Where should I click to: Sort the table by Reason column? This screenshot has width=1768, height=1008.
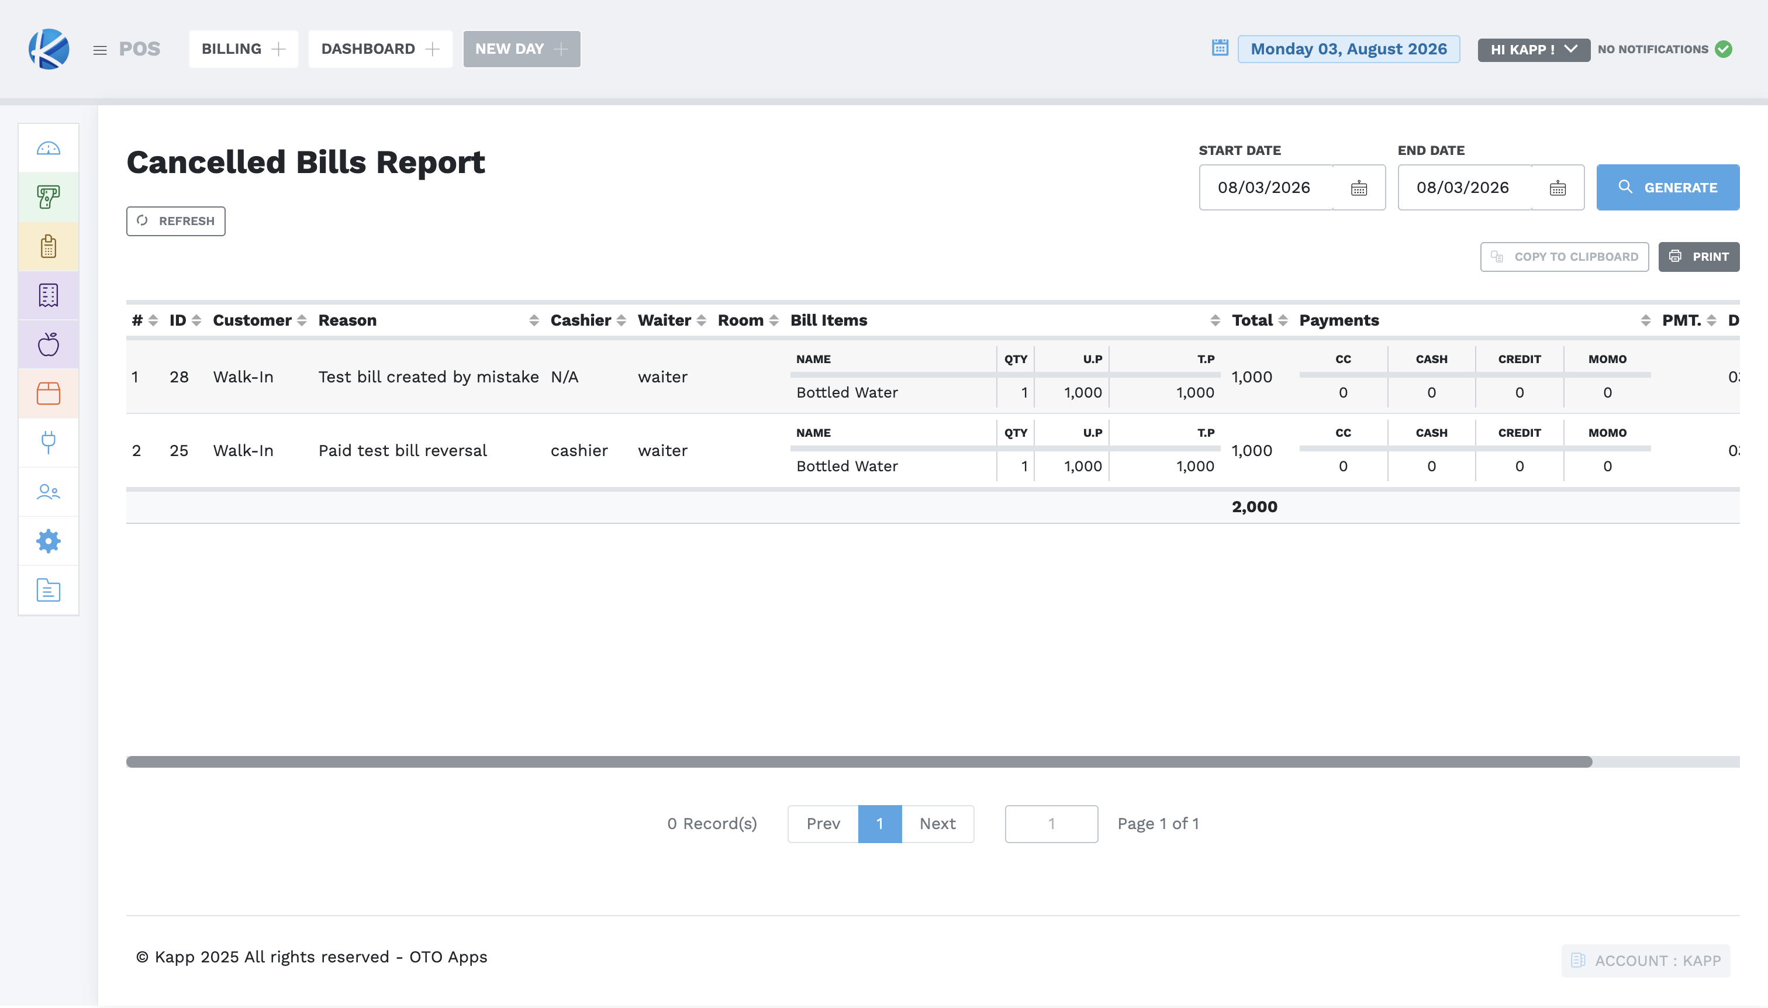pos(534,320)
